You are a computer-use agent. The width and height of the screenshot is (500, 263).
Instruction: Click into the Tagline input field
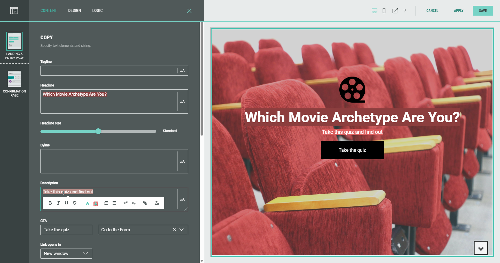tap(109, 71)
